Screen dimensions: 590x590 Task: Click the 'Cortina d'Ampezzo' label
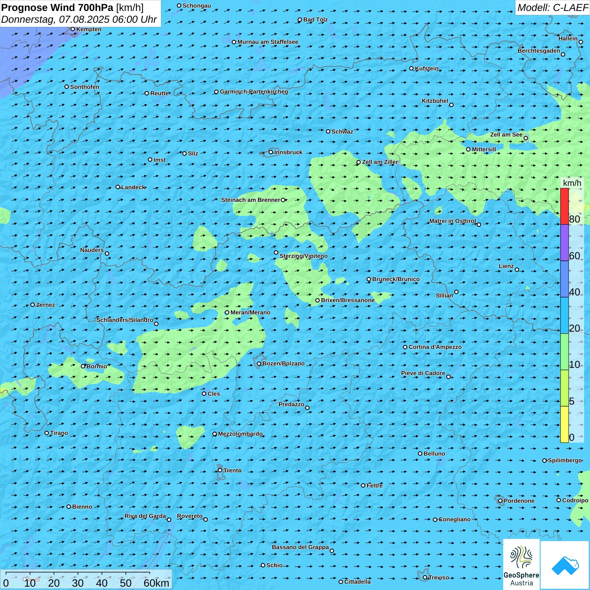tap(435, 347)
